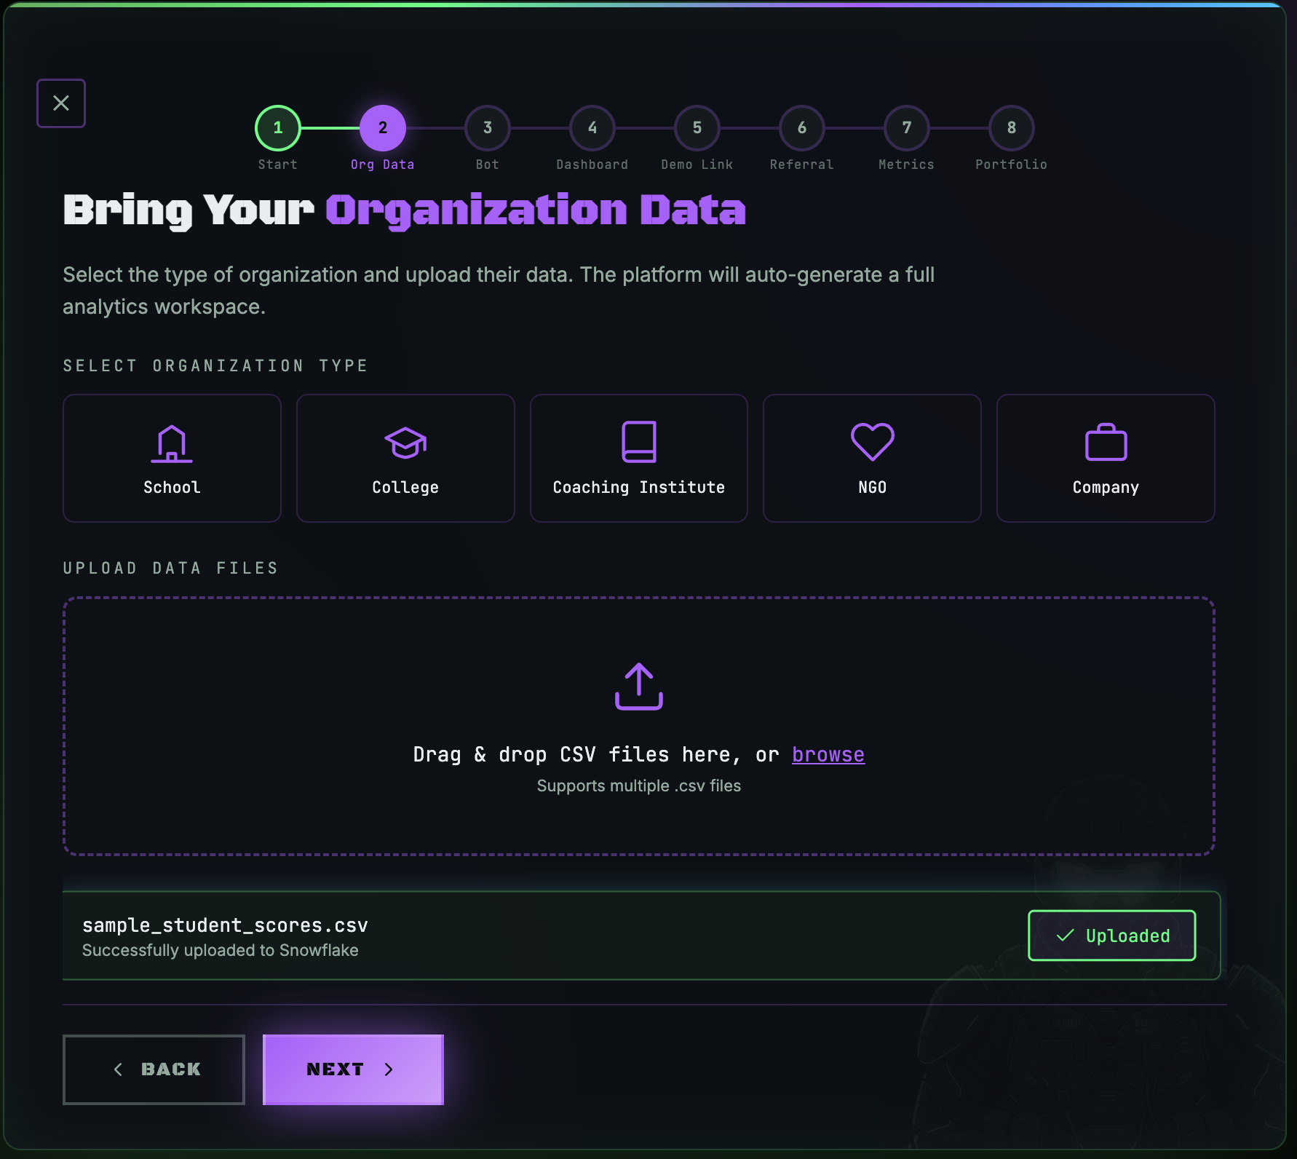Click the NGO label

(x=873, y=488)
